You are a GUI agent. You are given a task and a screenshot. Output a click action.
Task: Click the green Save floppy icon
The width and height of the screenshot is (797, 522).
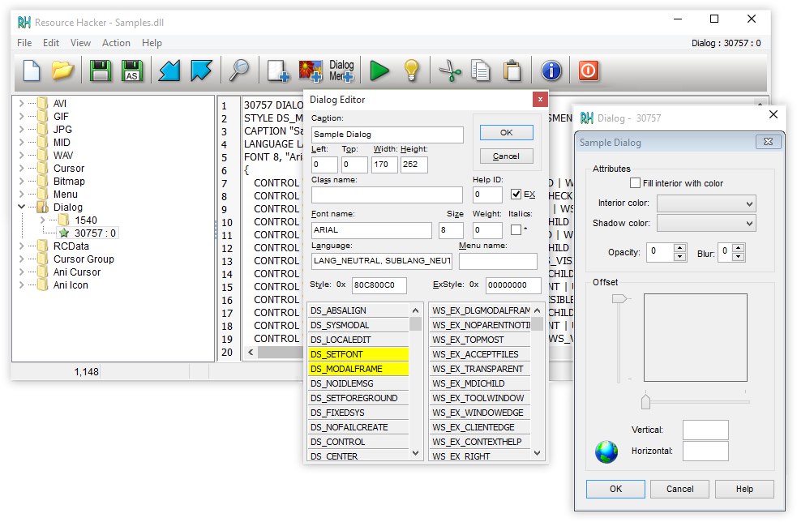101,71
